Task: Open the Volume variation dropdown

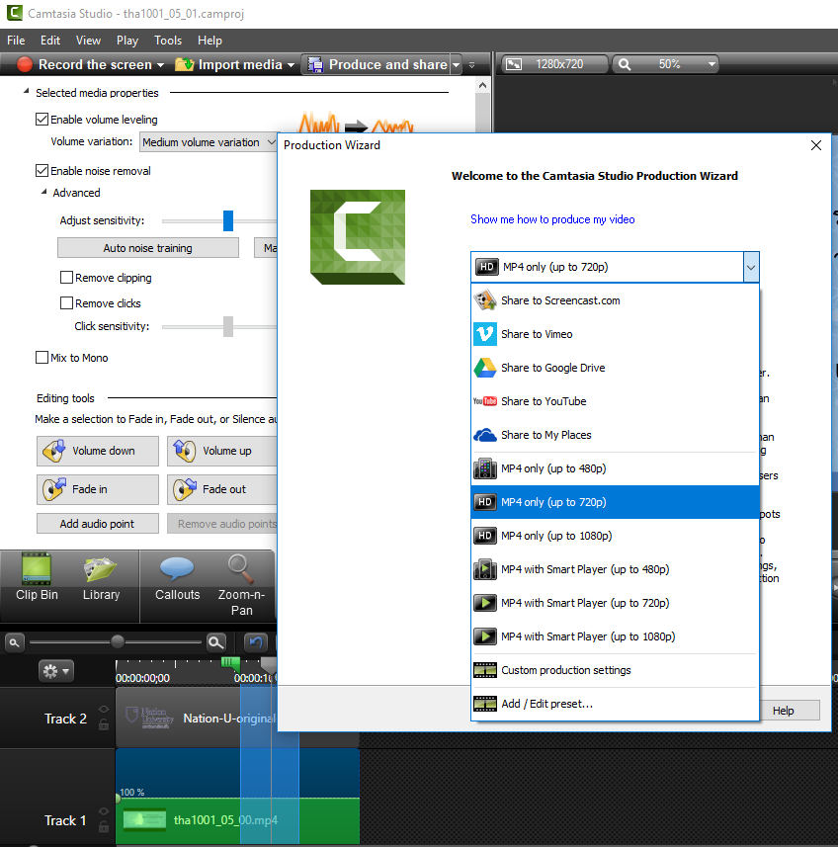Action: (x=209, y=142)
